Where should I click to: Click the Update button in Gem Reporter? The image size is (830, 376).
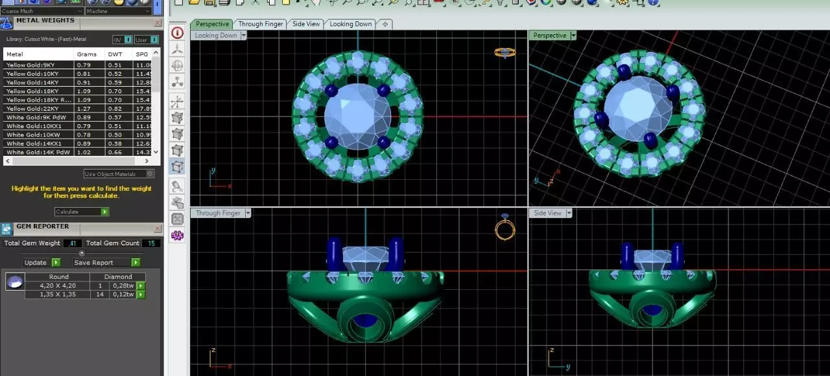point(41,263)
